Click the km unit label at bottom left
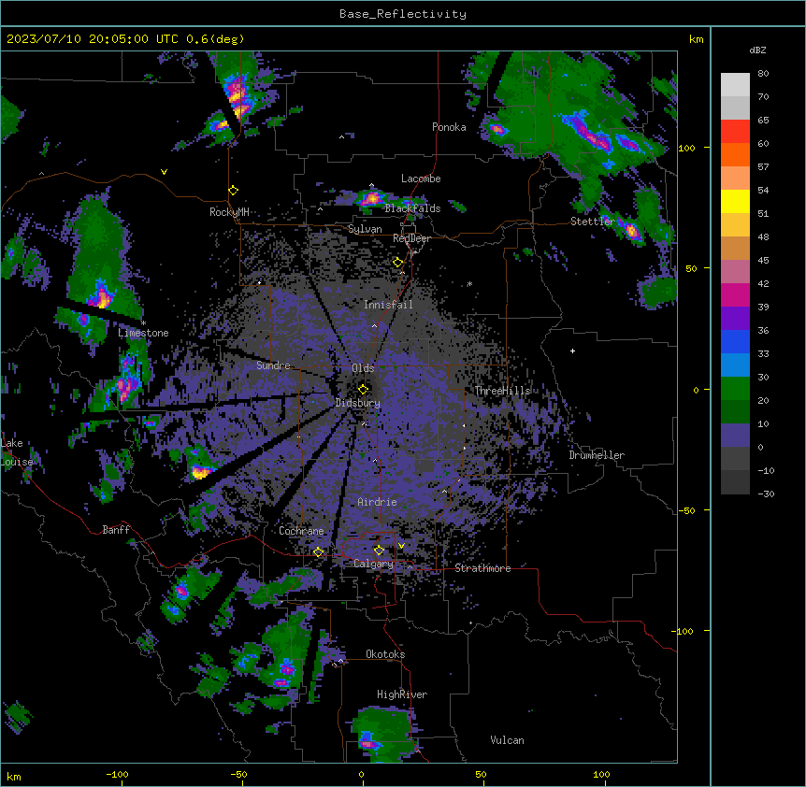This screenshot has height=787, width=806. pyautogui.click(x=14, y=776)
